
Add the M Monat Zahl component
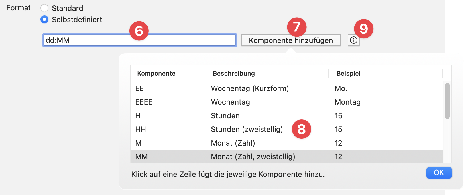pyautogui.click(x=200, y=143)
